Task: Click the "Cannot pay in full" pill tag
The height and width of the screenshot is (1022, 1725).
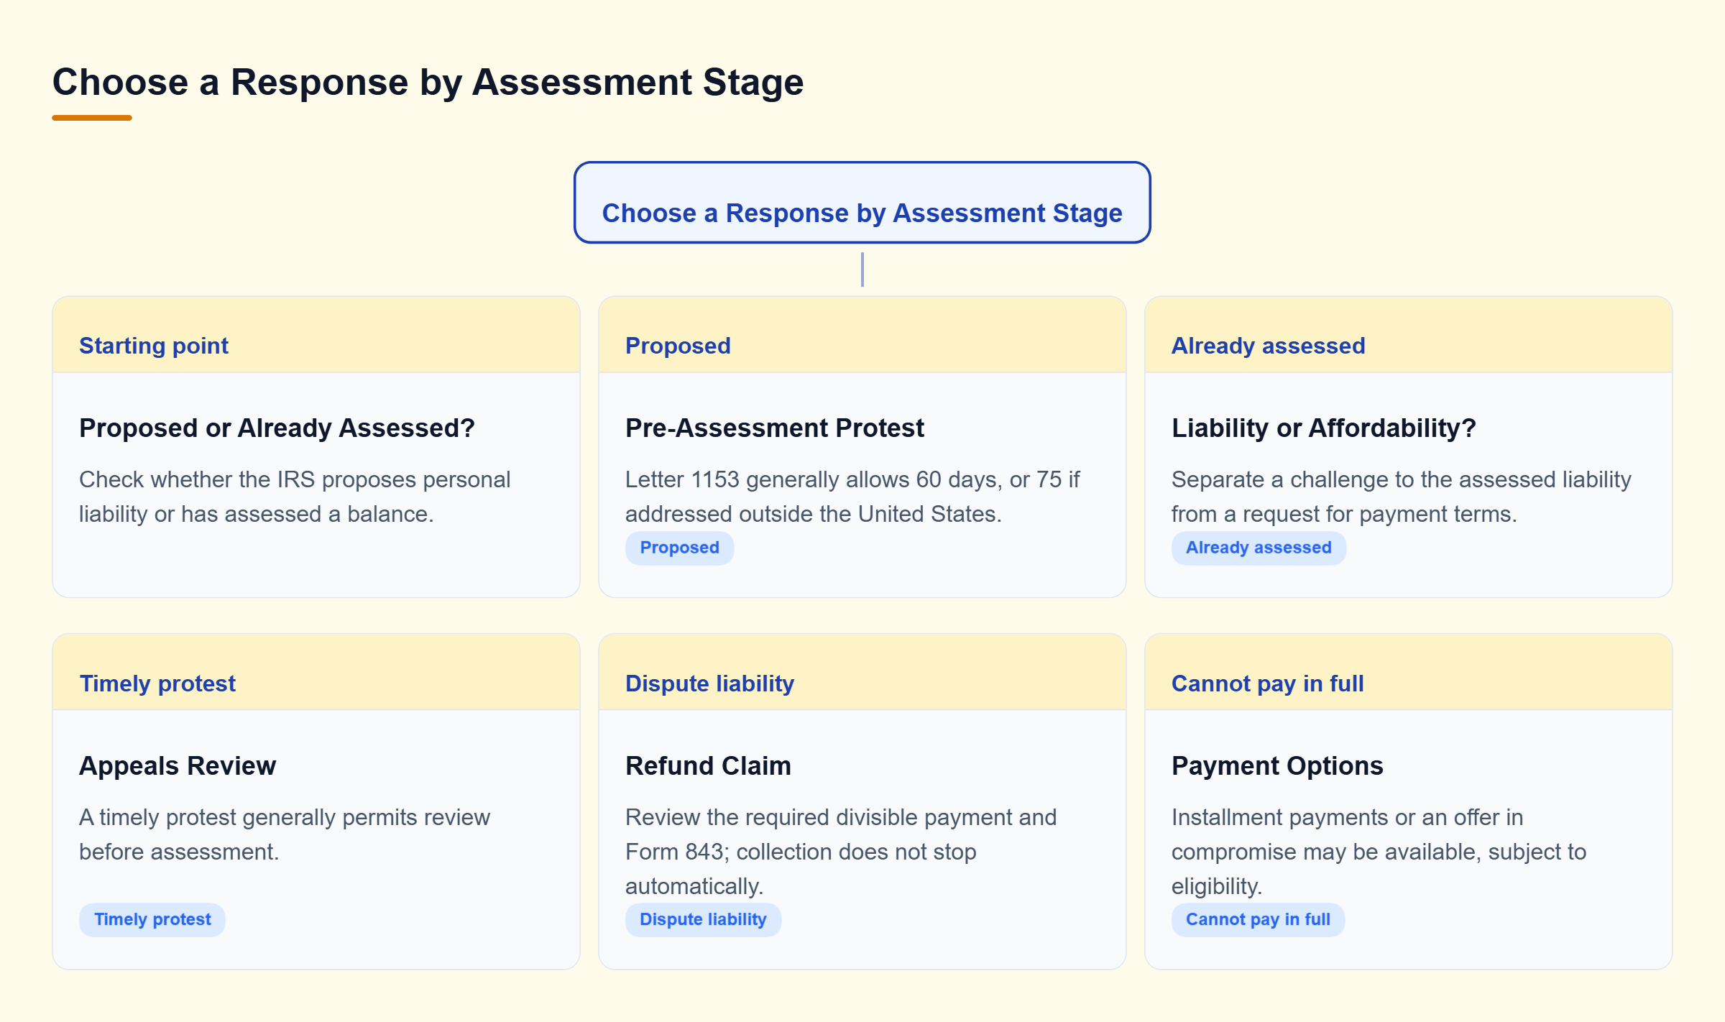Action: coord(1258,920)
